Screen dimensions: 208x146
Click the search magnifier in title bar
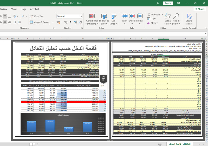158,3
